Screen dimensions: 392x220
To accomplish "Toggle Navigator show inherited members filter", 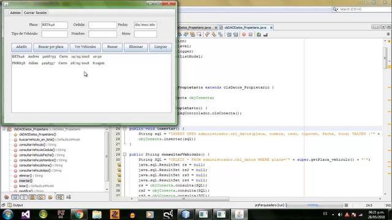I will [7, 197].
